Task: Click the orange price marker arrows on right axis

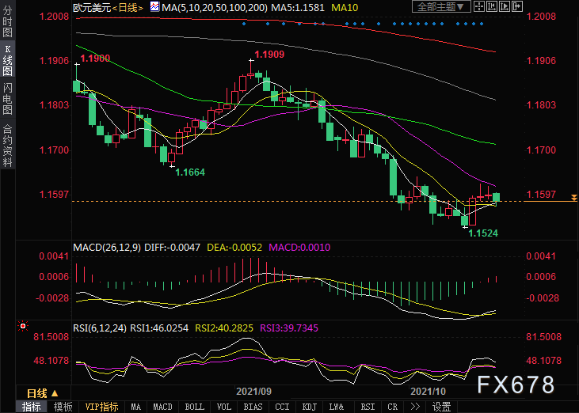Action: [x=573, y=198]
